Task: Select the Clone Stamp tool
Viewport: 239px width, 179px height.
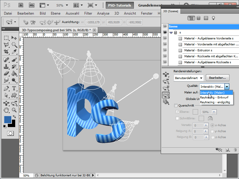Action: point(6,67)
